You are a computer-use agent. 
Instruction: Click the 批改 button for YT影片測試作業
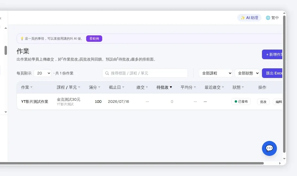[x=263, y=102]
